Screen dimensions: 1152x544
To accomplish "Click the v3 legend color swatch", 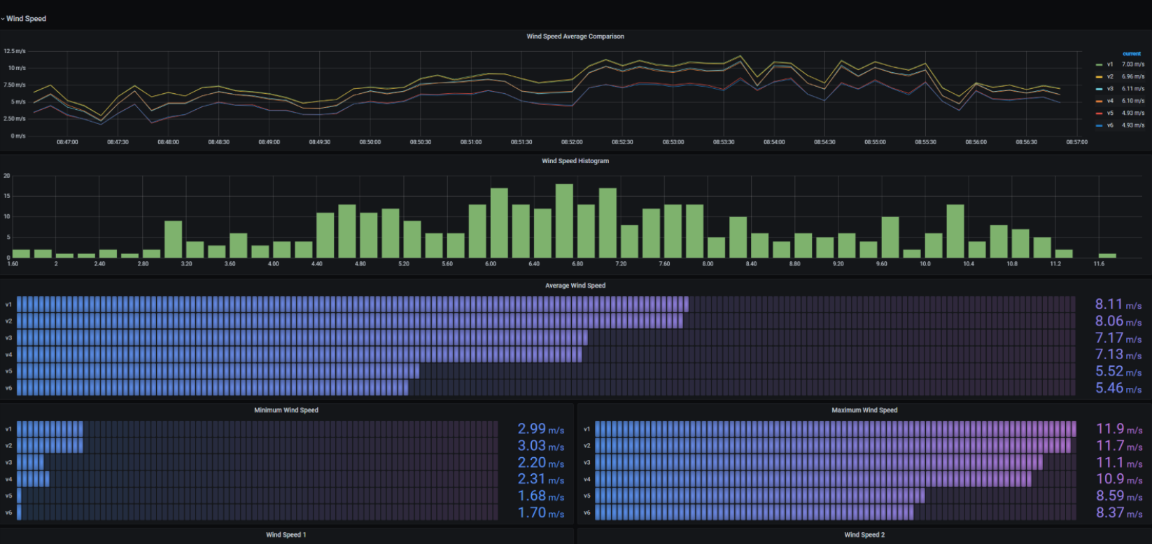I will coord(1100,89).
